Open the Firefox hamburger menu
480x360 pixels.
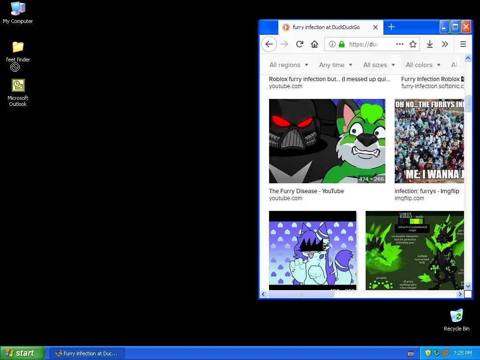pyautogui.click(x=463, y=45)
